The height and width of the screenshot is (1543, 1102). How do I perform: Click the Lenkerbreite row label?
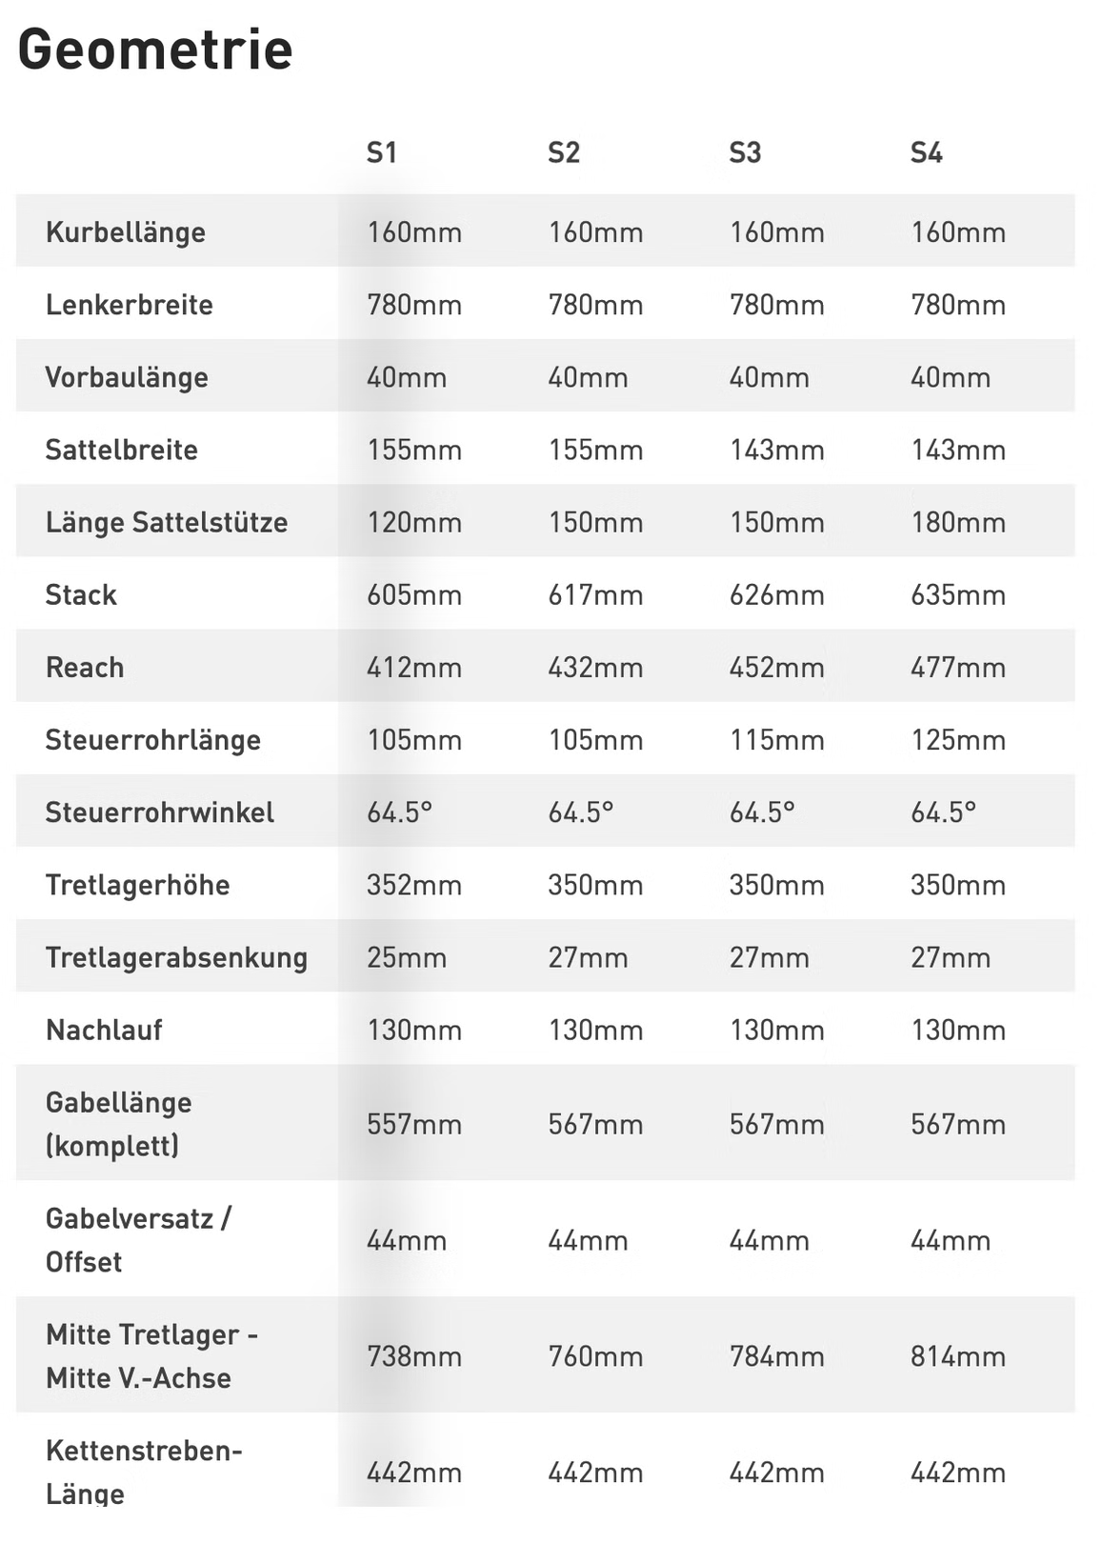(x=129, y=305)
